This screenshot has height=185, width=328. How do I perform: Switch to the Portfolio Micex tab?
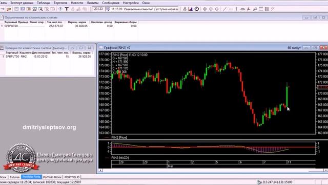click(x=52, y=177)
